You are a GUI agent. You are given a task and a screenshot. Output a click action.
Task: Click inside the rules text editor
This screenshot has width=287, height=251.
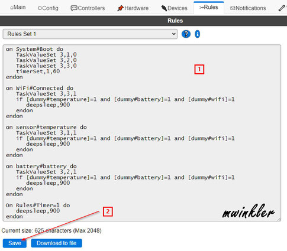tap(142, 133)
